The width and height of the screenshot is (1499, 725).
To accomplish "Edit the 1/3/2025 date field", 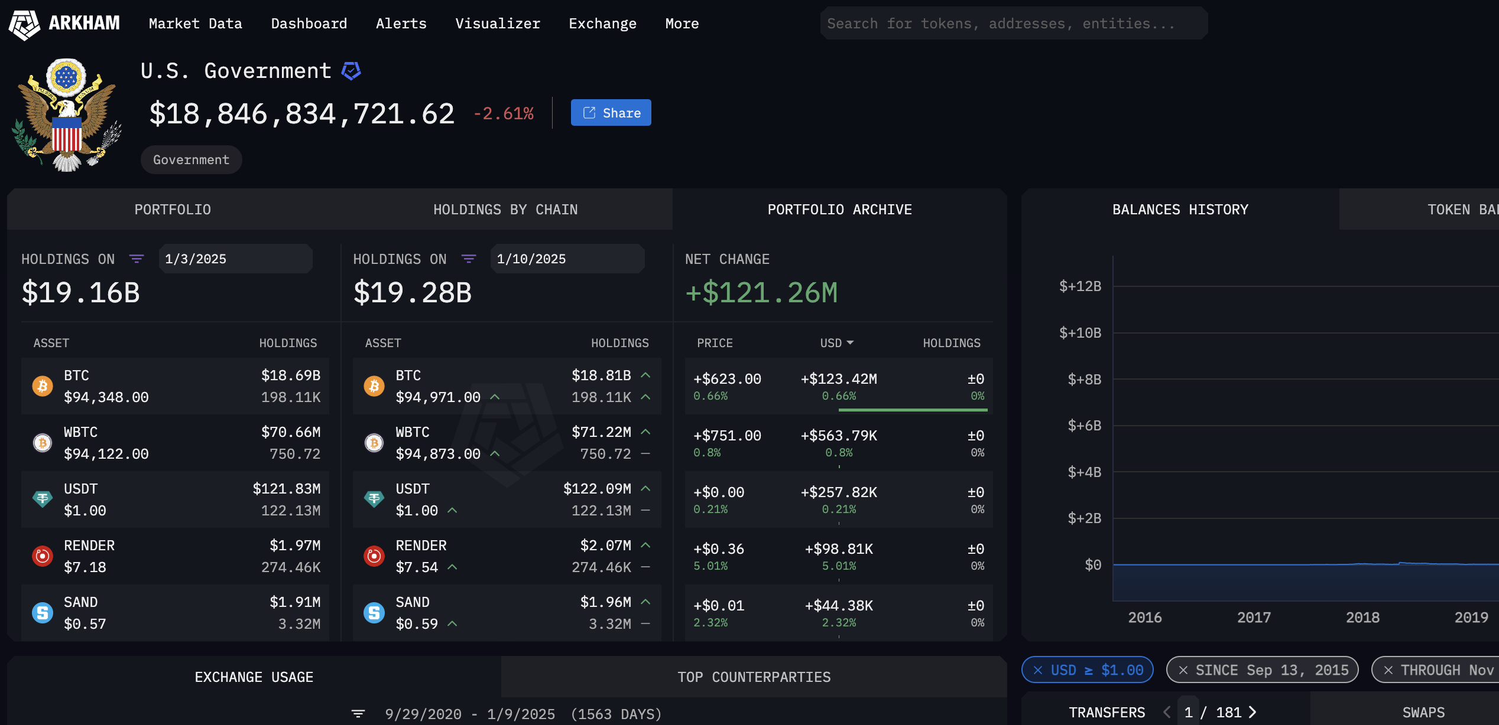I will [235, 259].
